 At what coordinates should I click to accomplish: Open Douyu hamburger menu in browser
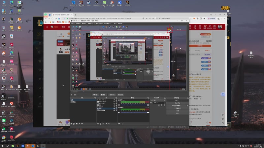(47, 27)
